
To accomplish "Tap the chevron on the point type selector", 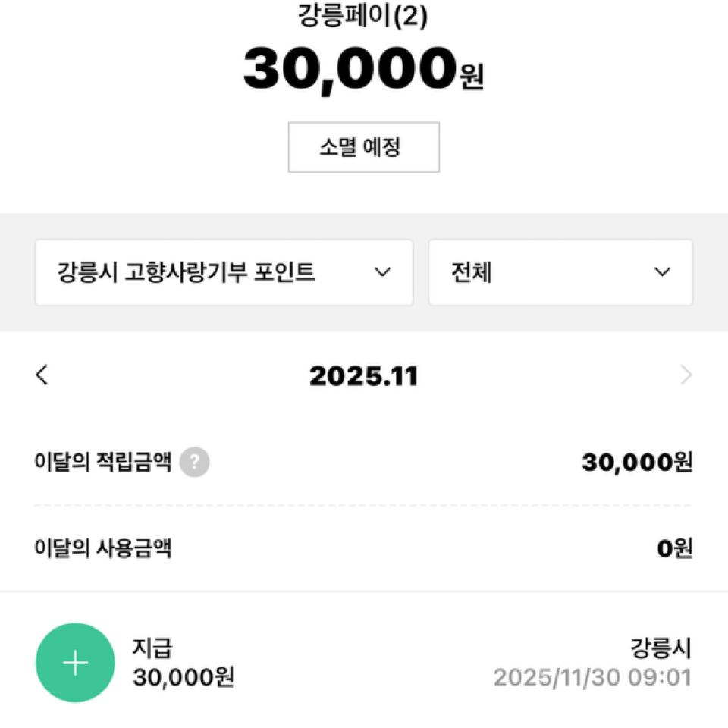I will pyautogui.click(x=382, y=273).
